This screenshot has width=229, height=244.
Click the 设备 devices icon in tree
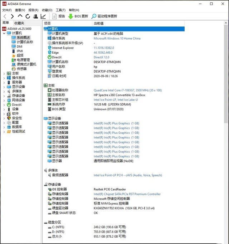coord(9,109)
